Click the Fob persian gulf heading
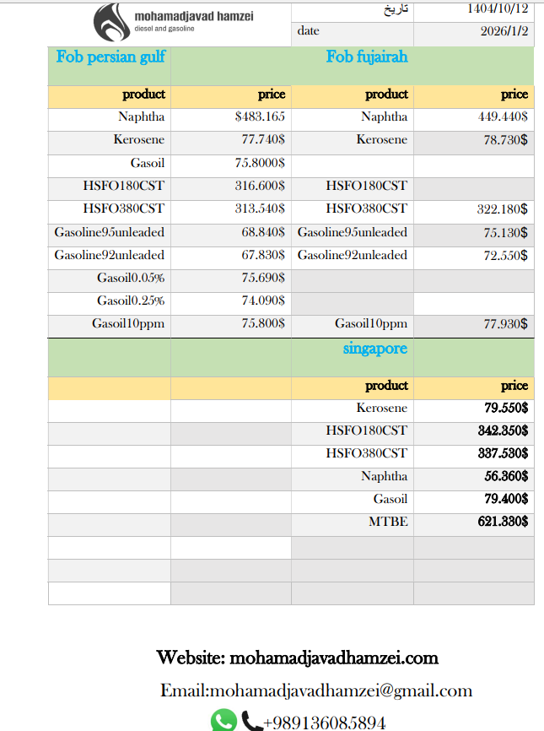This screenshot has width=544, height=731. 110,57
